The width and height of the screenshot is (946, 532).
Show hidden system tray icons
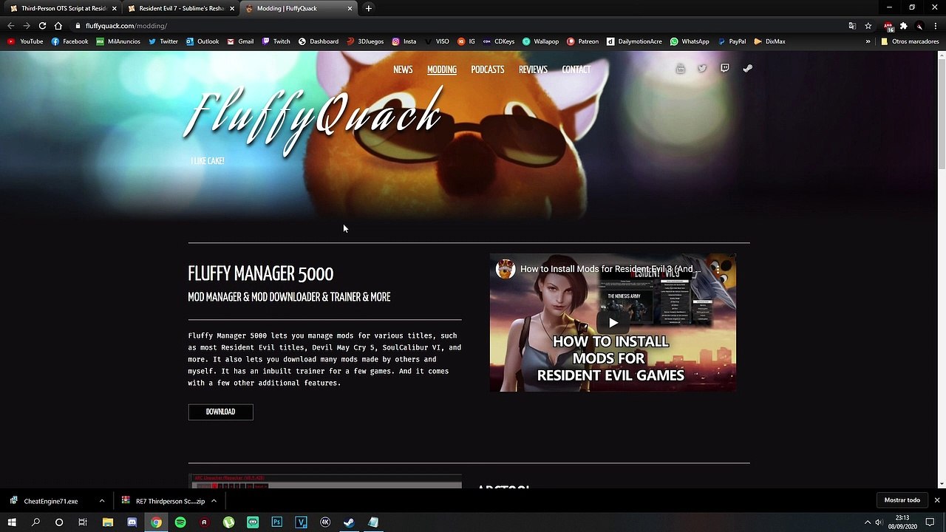click(x=868, y=522)
